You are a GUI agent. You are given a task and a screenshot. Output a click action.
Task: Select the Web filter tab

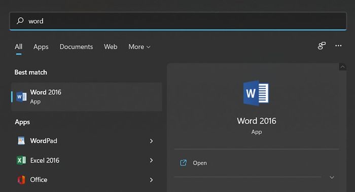111,46
